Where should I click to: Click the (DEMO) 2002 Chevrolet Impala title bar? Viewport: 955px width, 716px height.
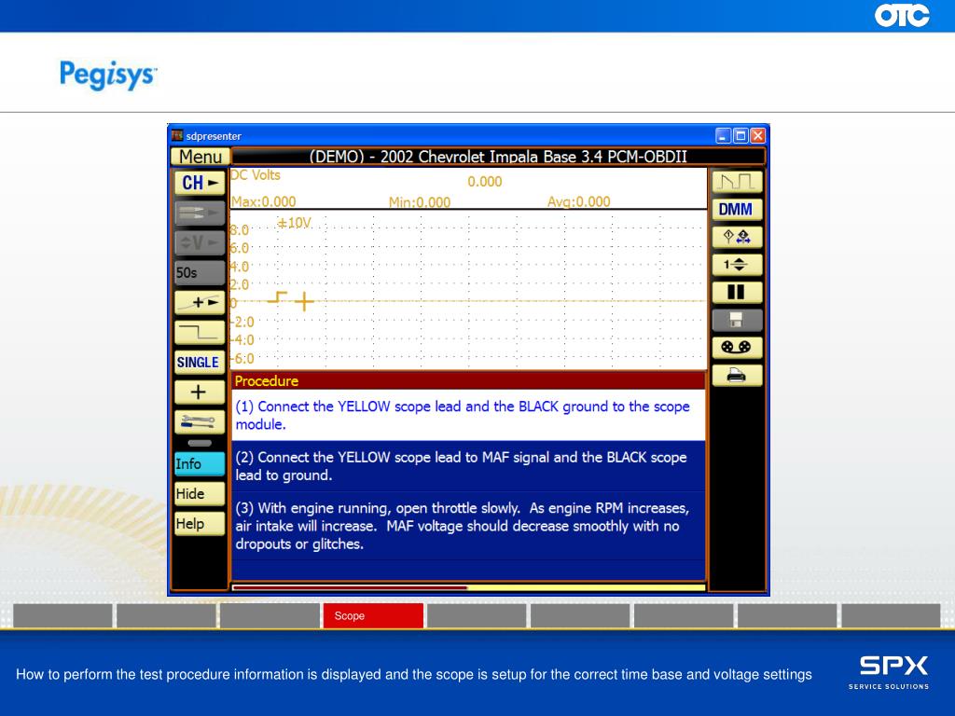498,157
